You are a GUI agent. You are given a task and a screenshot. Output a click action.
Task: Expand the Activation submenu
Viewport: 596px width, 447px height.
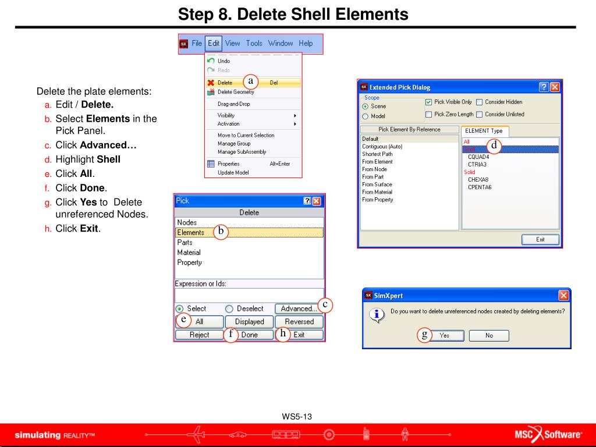pyautogui.click(x=253, y=123)
